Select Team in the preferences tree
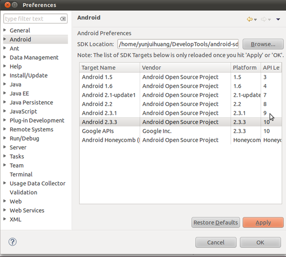Image resolution: width=286 pixels, height=257 pixels. click(17, 165)
